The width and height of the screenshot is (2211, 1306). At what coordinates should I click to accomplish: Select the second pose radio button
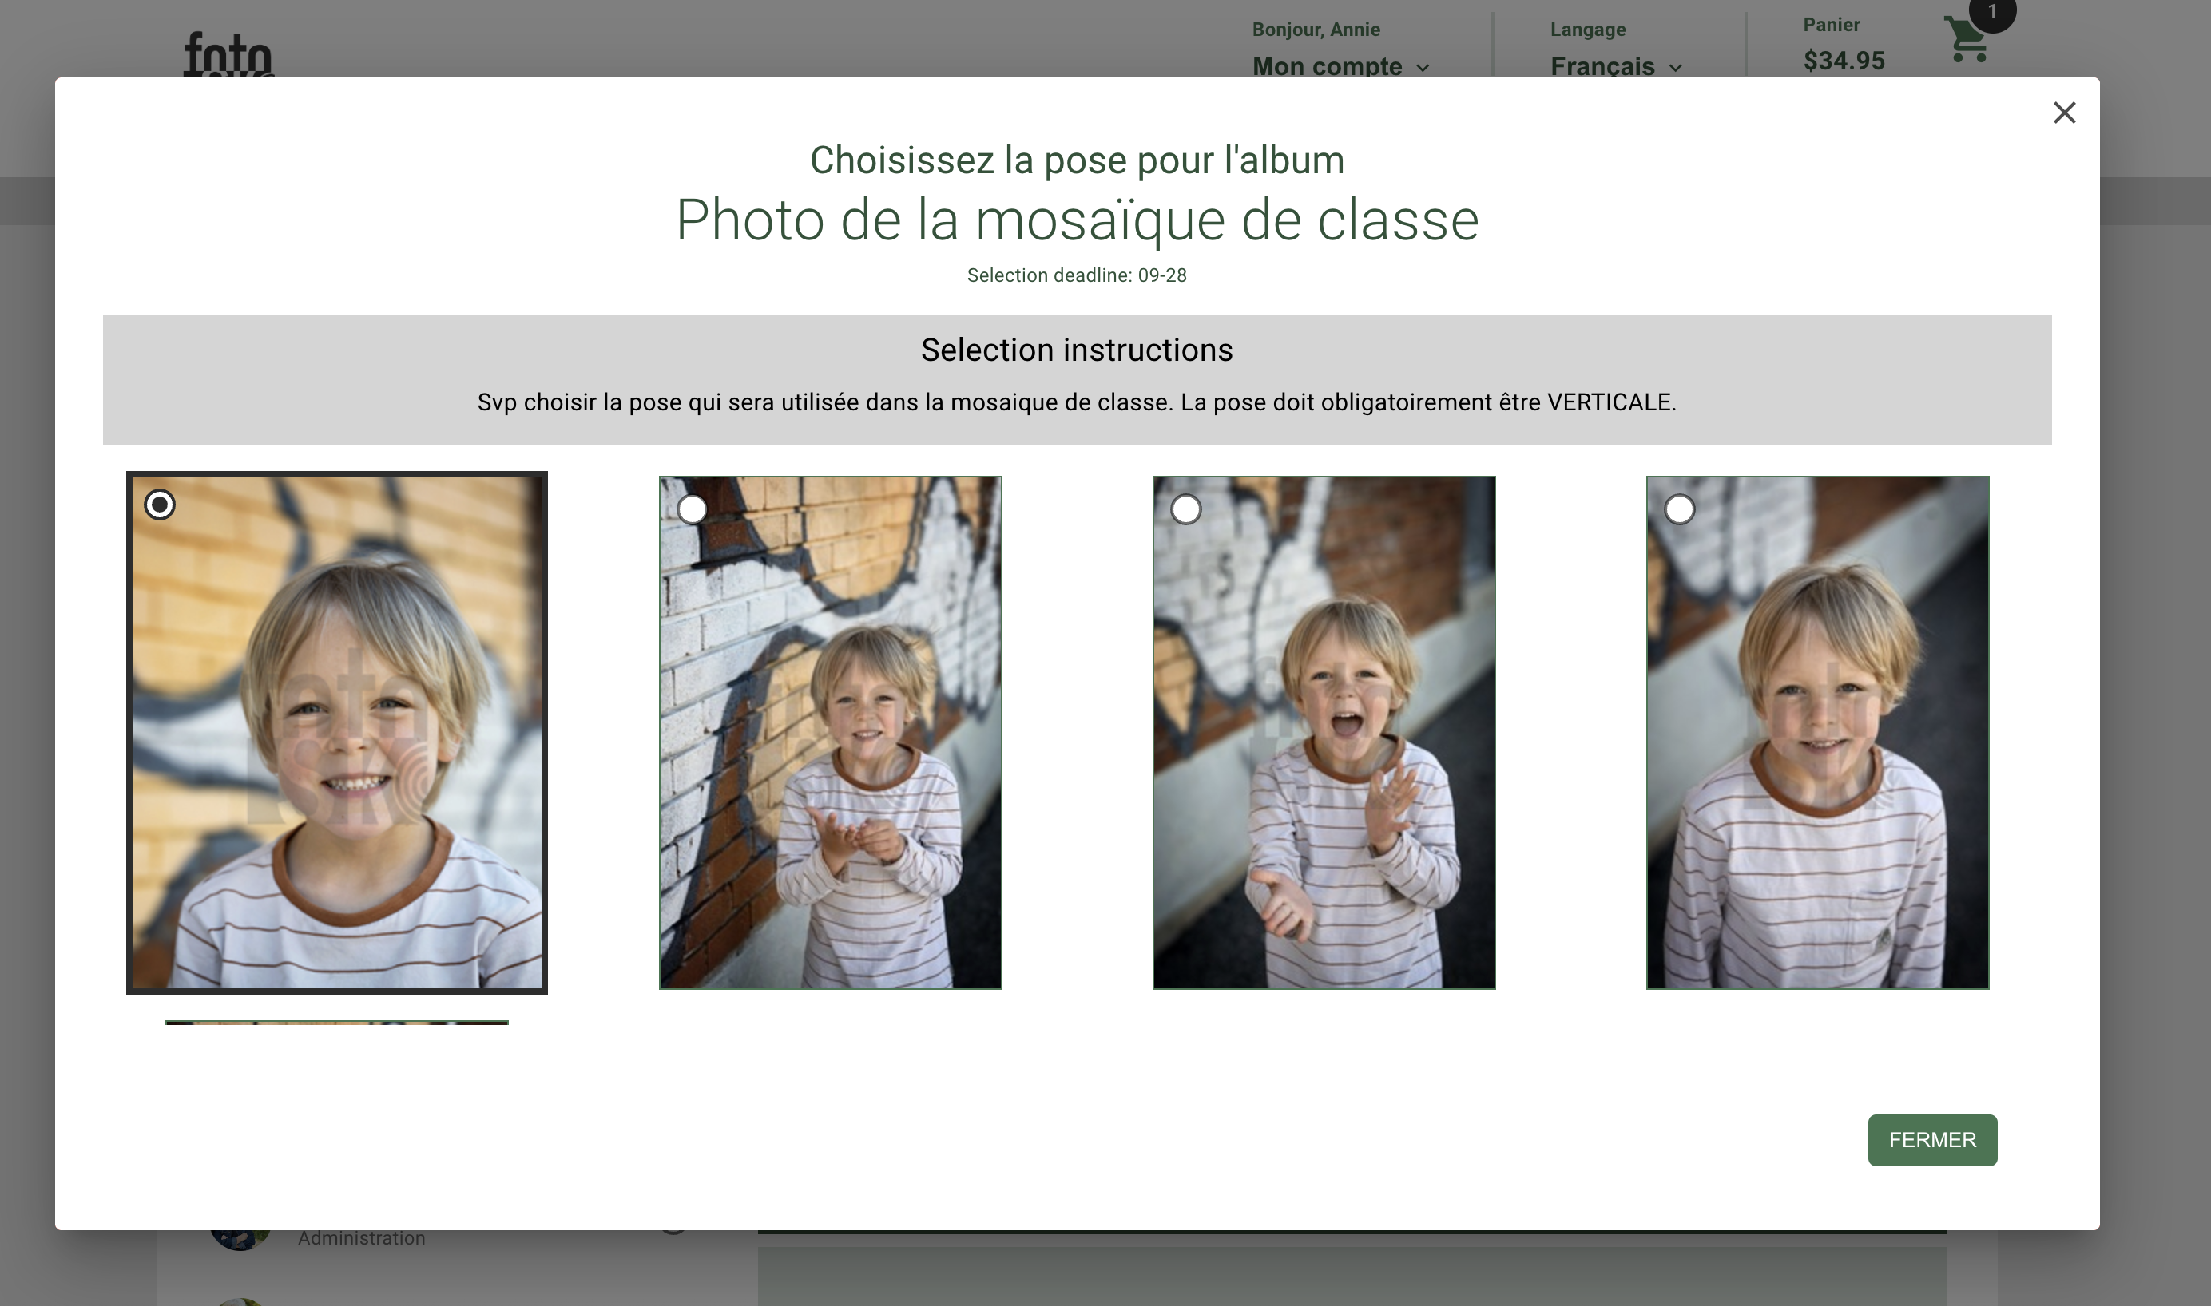[692, 509]
